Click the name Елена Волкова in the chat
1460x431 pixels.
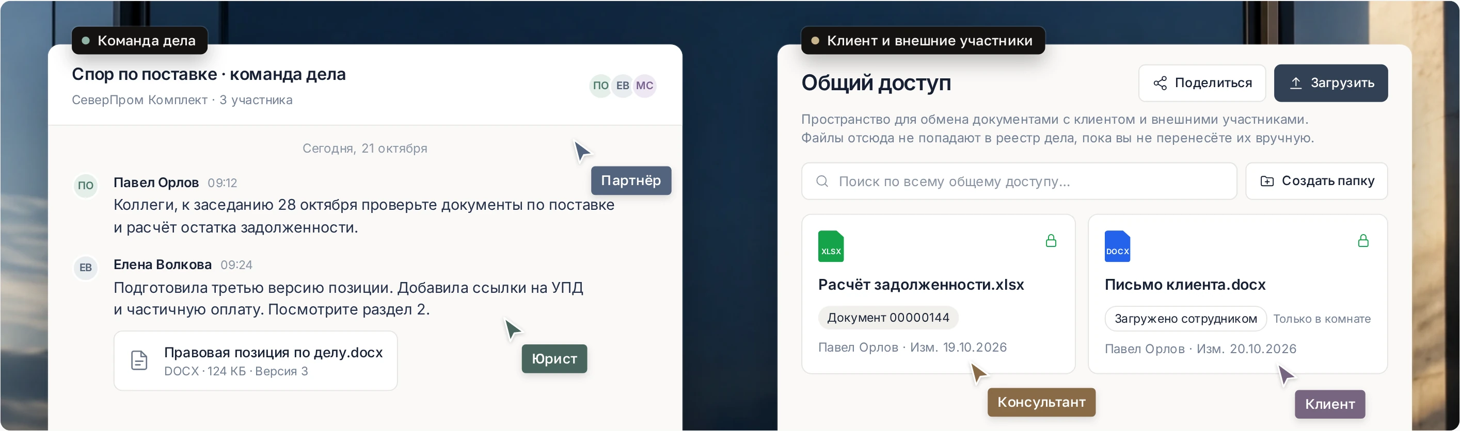coord(163,264)
